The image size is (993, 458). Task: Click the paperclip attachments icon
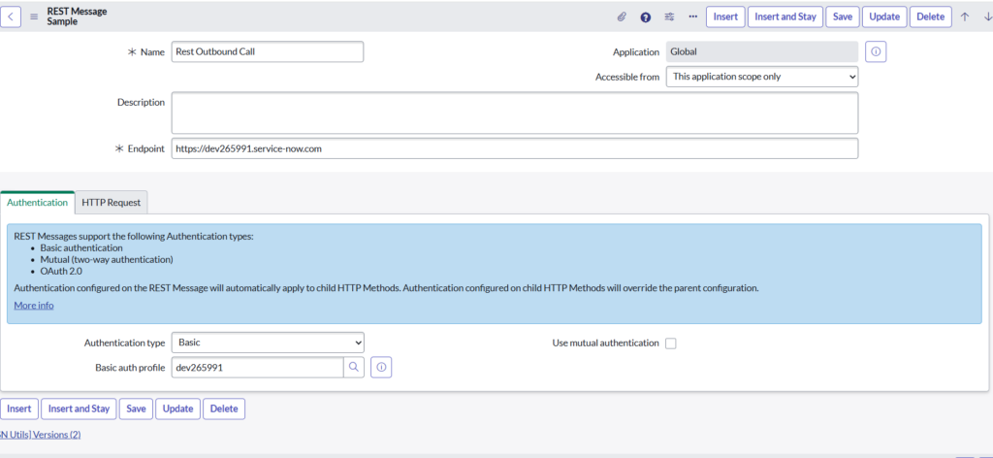(622, 16)
